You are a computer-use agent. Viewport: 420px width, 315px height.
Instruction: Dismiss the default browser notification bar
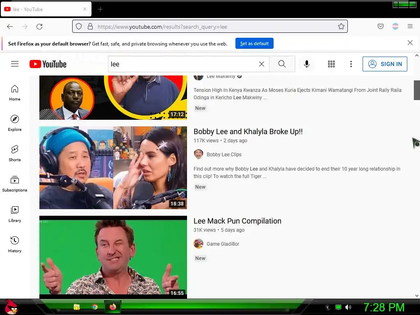click(x=410, y=43)
